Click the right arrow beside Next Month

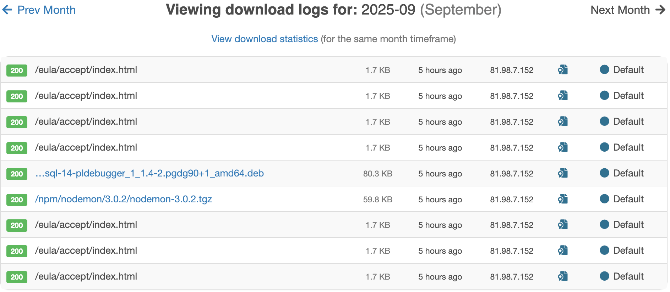tap(660, 10)
